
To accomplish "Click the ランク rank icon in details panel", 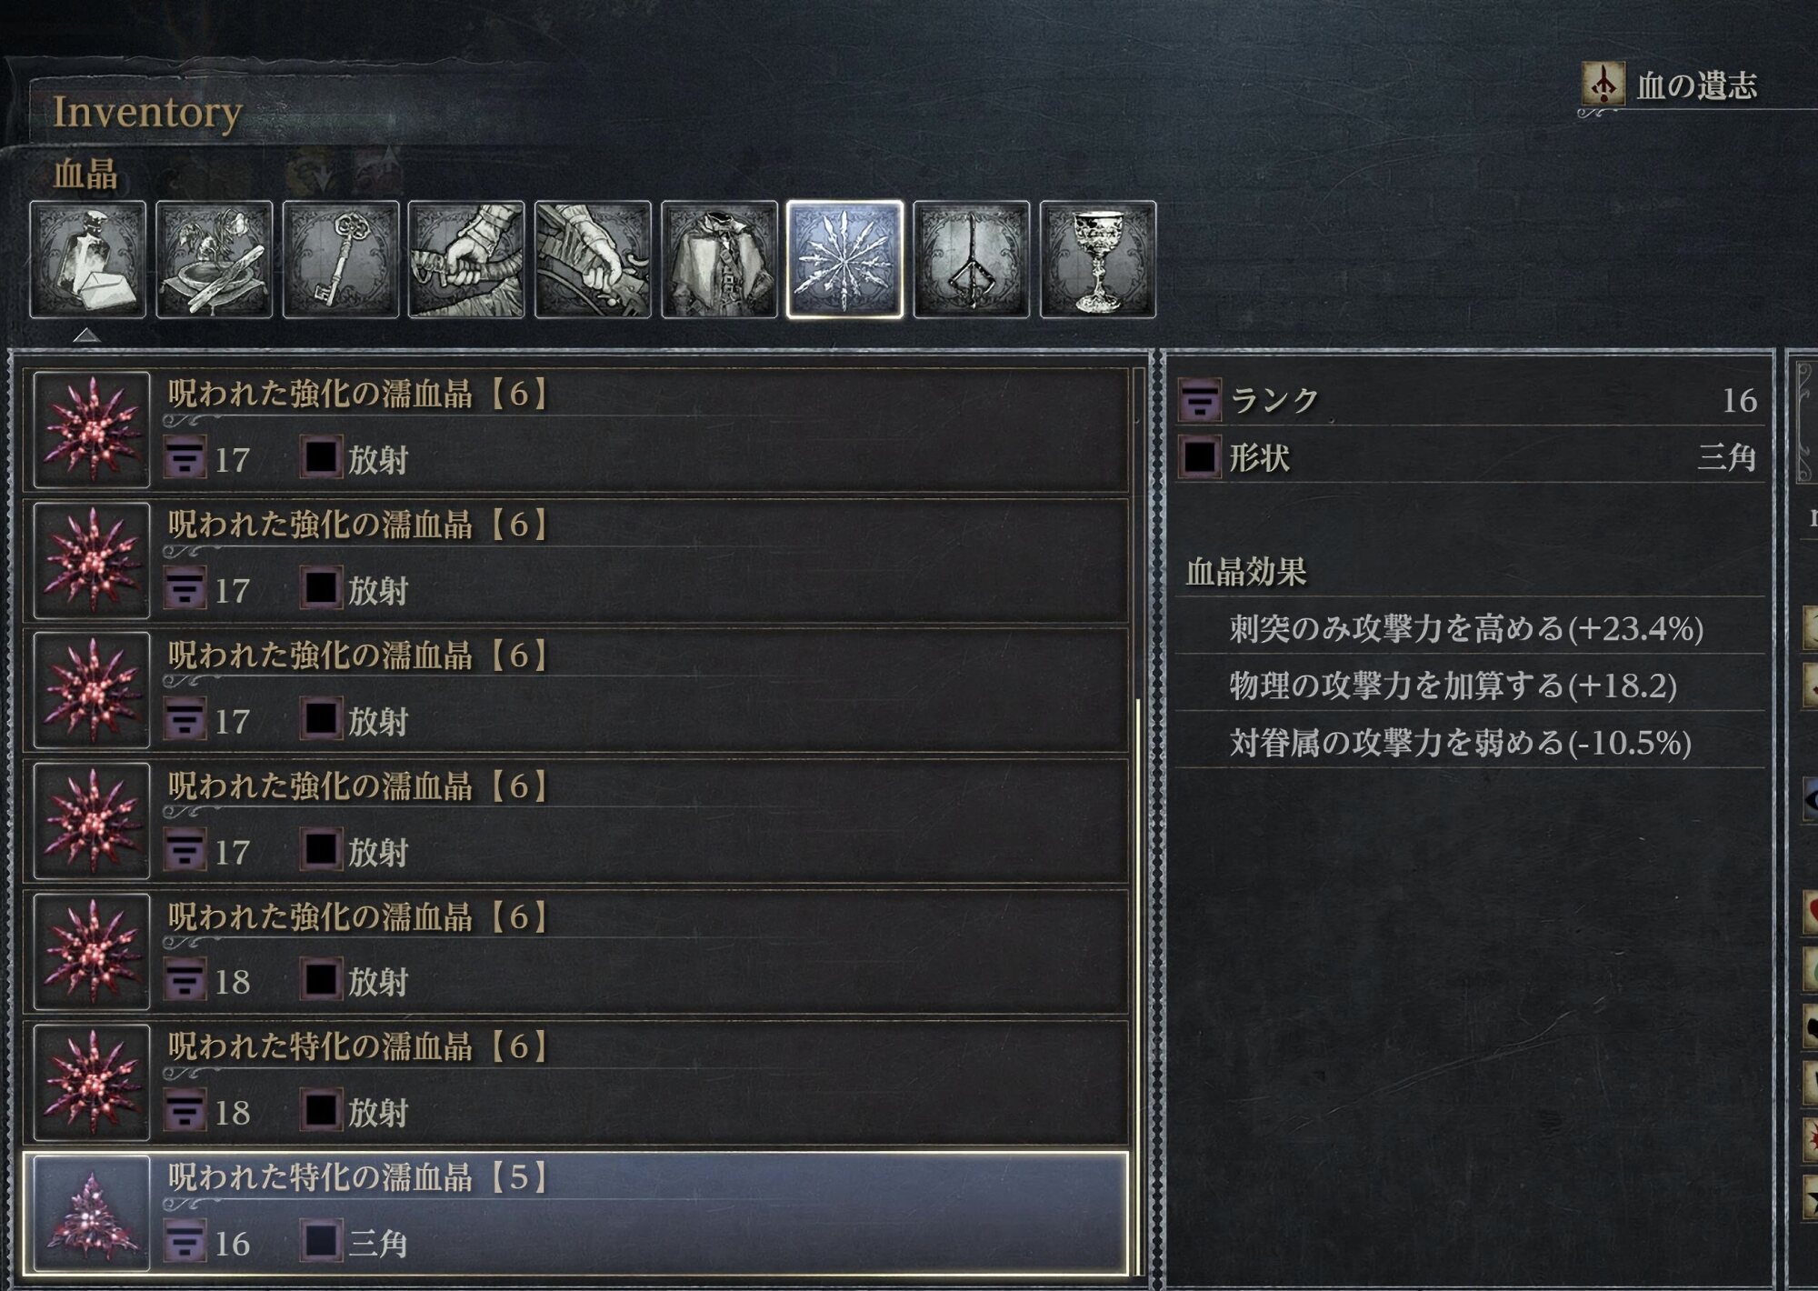I will coord(1200,400).
